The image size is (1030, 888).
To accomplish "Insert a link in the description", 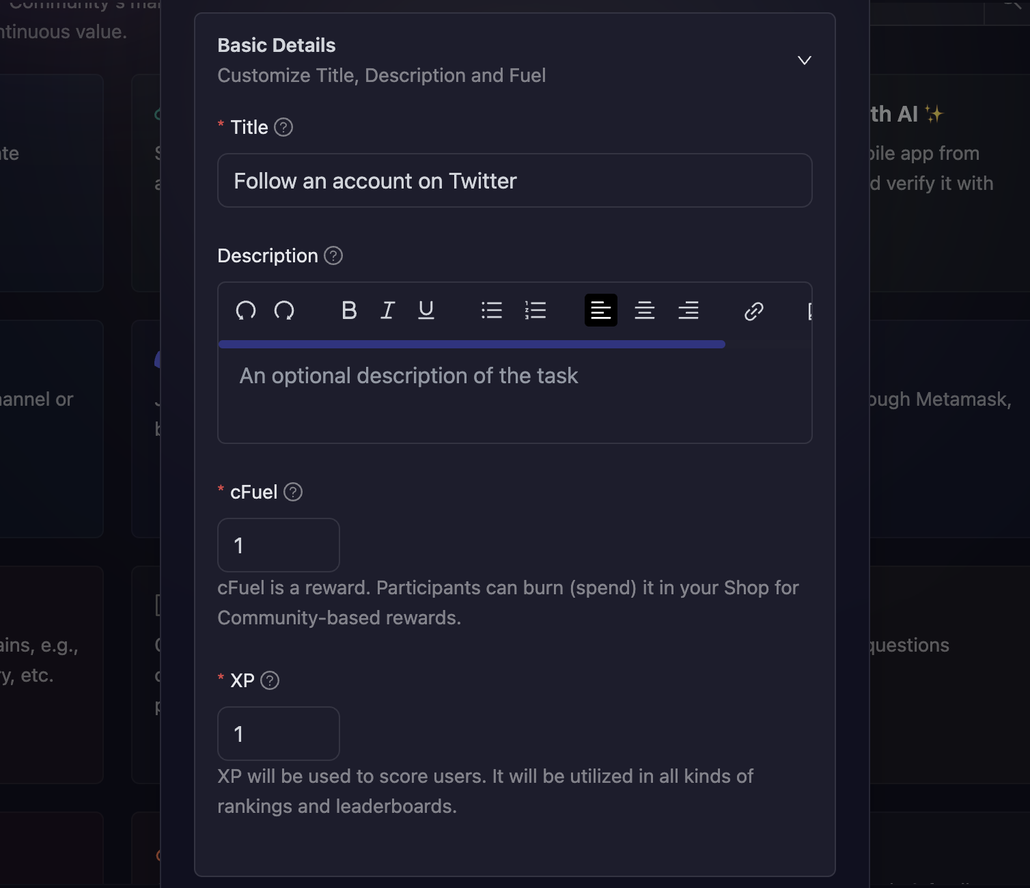I will [x=754, y=311].
